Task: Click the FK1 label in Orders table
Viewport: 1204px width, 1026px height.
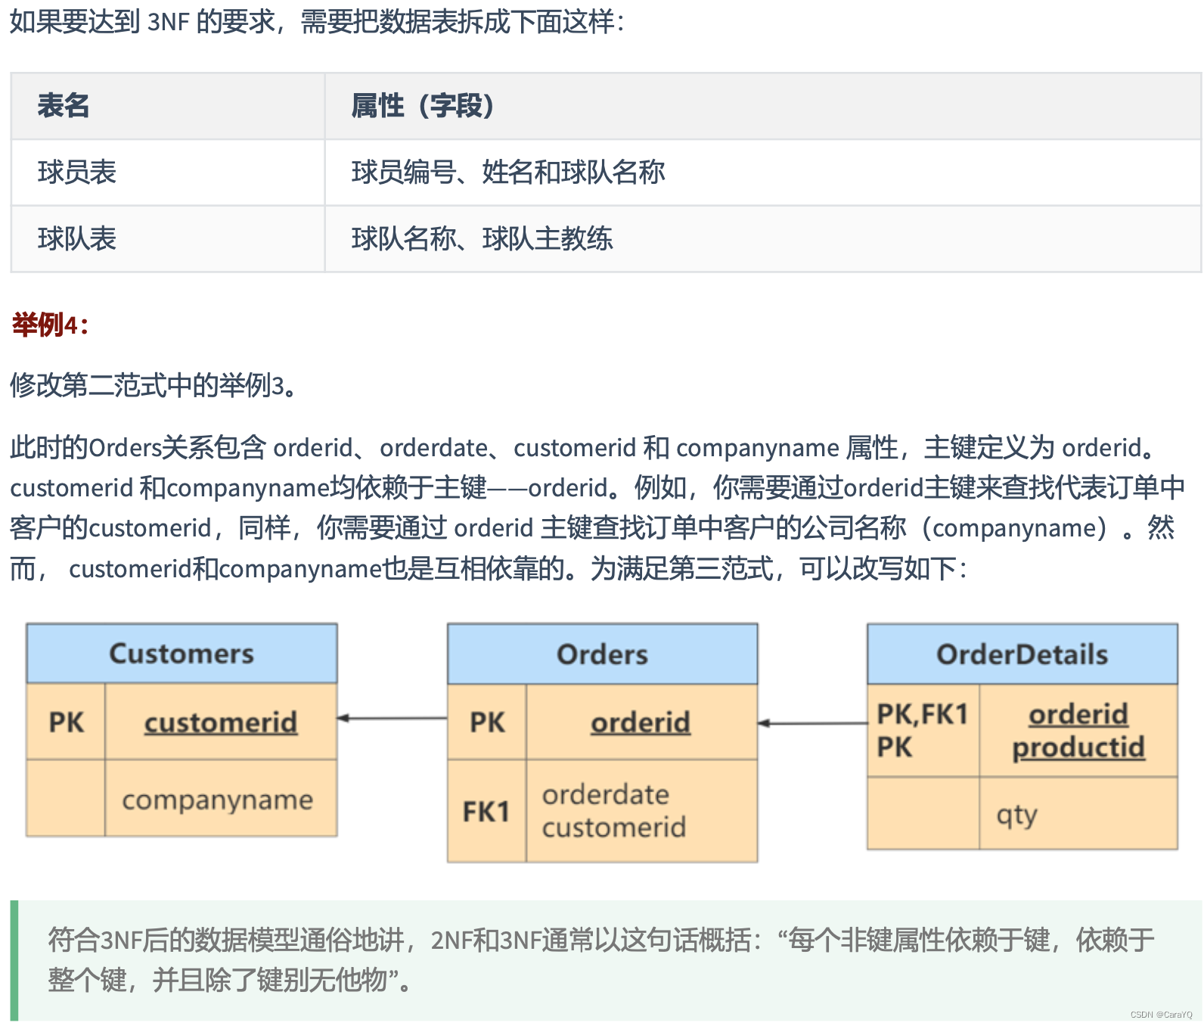Action: [486, 812]
